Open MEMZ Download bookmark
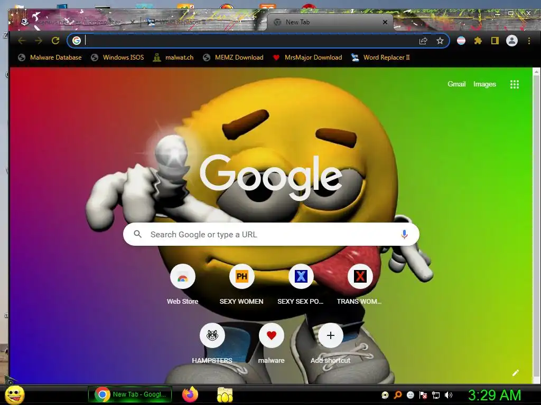This screenshot has width=541, height=405. [233, 57]
